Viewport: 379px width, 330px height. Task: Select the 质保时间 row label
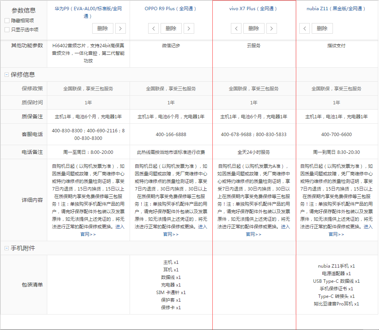pos(32,102)
